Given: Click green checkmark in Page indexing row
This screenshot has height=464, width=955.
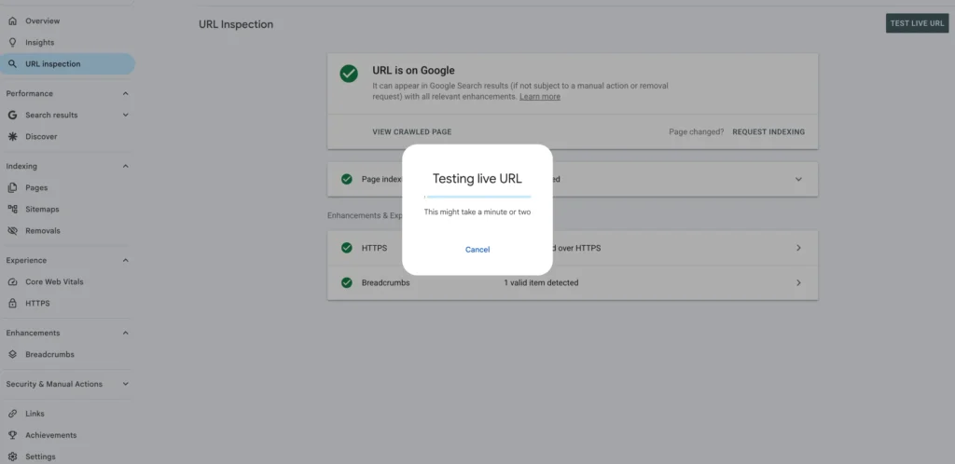Looking at the screenshot, I should [x=347, y=179].
